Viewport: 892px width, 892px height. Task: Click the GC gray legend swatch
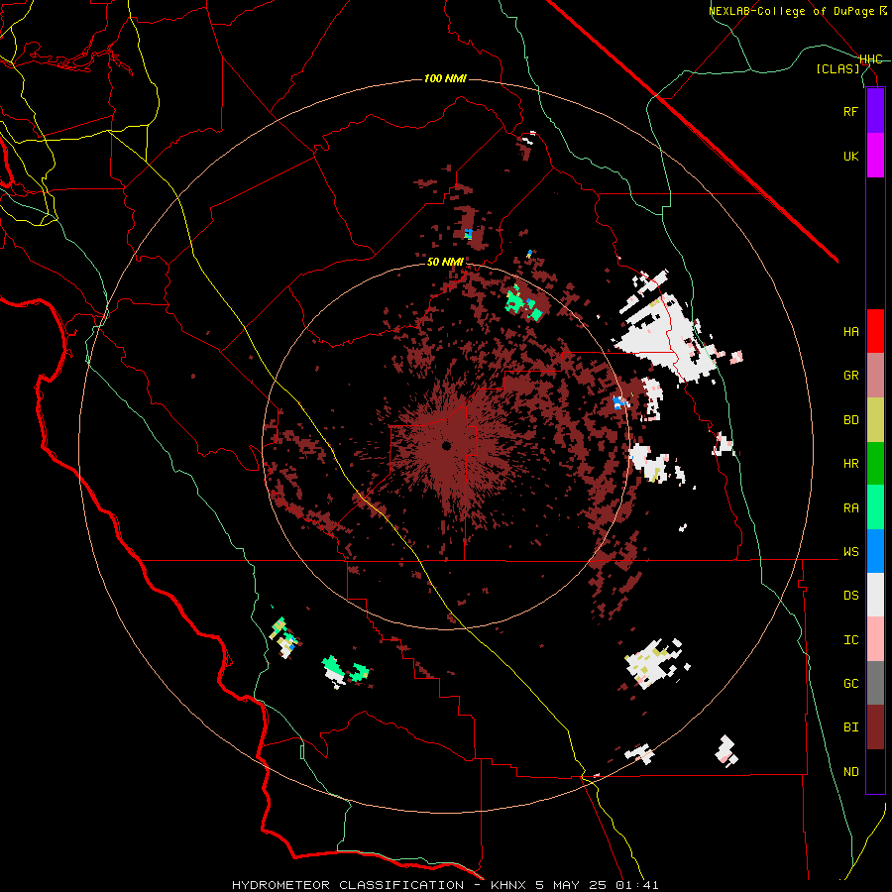click(x=875, y=683)
